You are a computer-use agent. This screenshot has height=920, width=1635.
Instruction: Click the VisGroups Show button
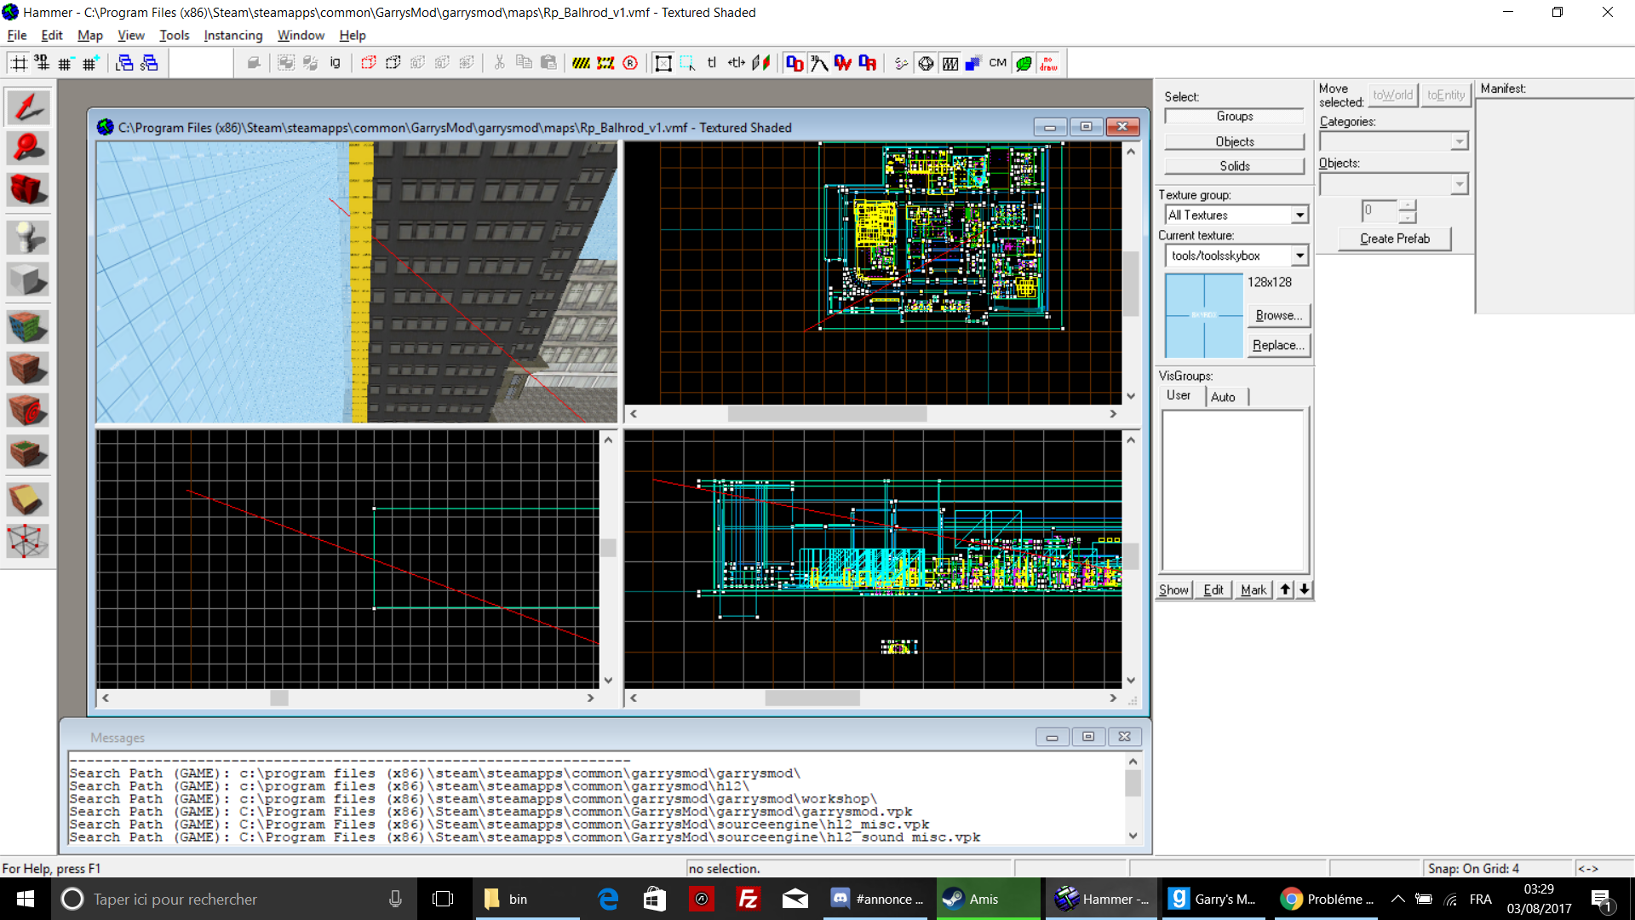1173,589
